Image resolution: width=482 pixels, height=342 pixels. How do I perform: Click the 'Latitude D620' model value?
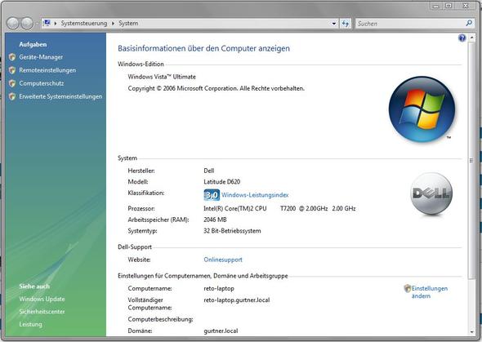222,182
